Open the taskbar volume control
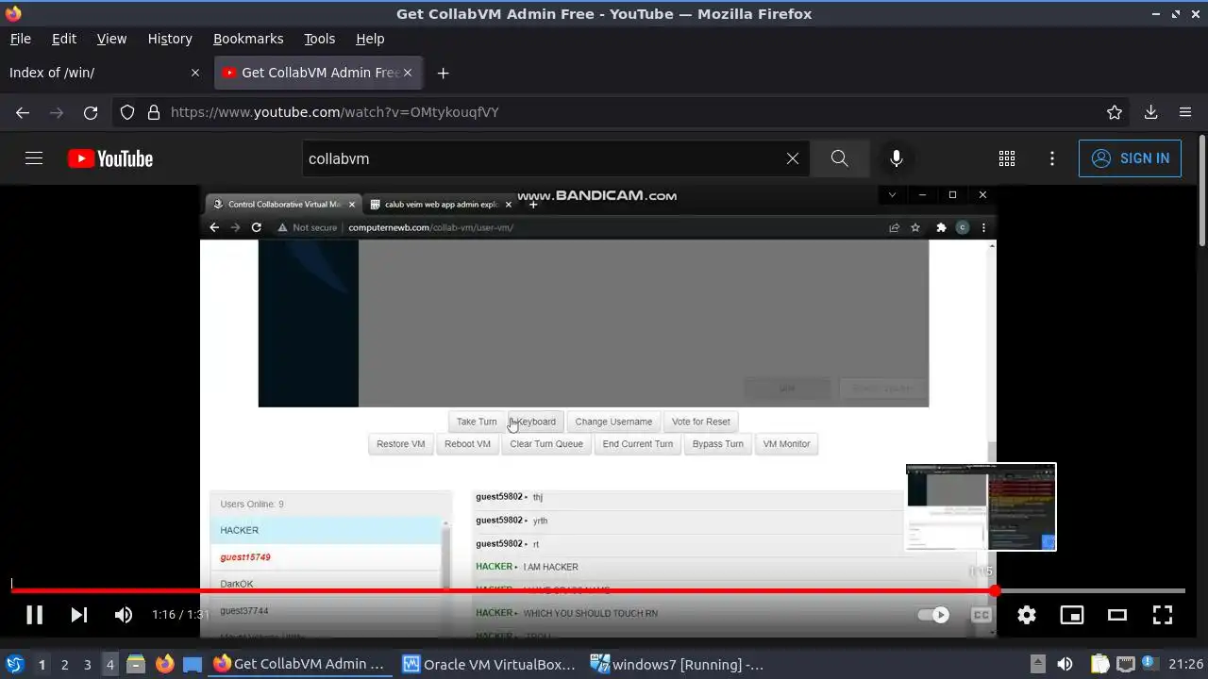 [1065, 664]
